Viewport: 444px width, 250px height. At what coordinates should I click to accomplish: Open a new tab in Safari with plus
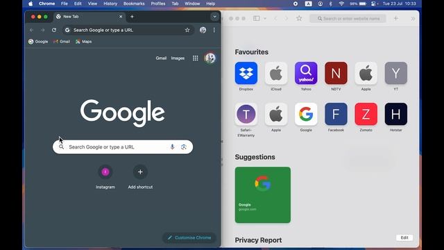396,19
